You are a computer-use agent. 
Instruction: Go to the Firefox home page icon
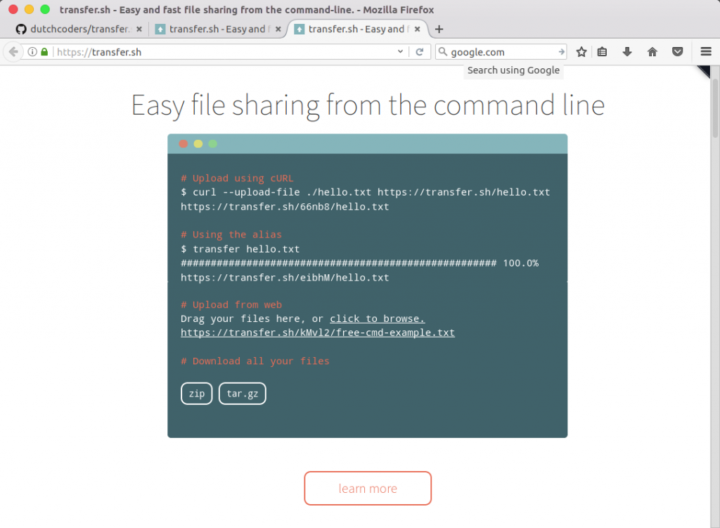point(652,51)
